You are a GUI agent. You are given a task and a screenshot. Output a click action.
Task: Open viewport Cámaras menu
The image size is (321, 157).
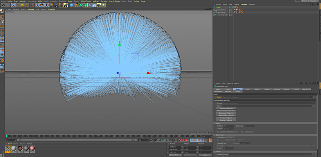click(16, 9)
